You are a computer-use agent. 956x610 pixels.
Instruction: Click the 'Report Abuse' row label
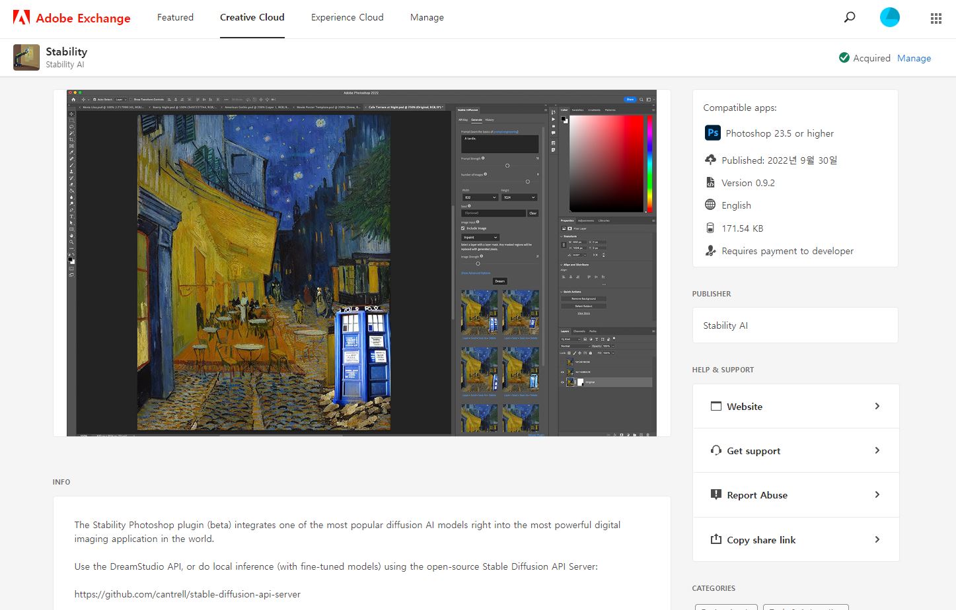pyautogui.click(x=757, y=495)
